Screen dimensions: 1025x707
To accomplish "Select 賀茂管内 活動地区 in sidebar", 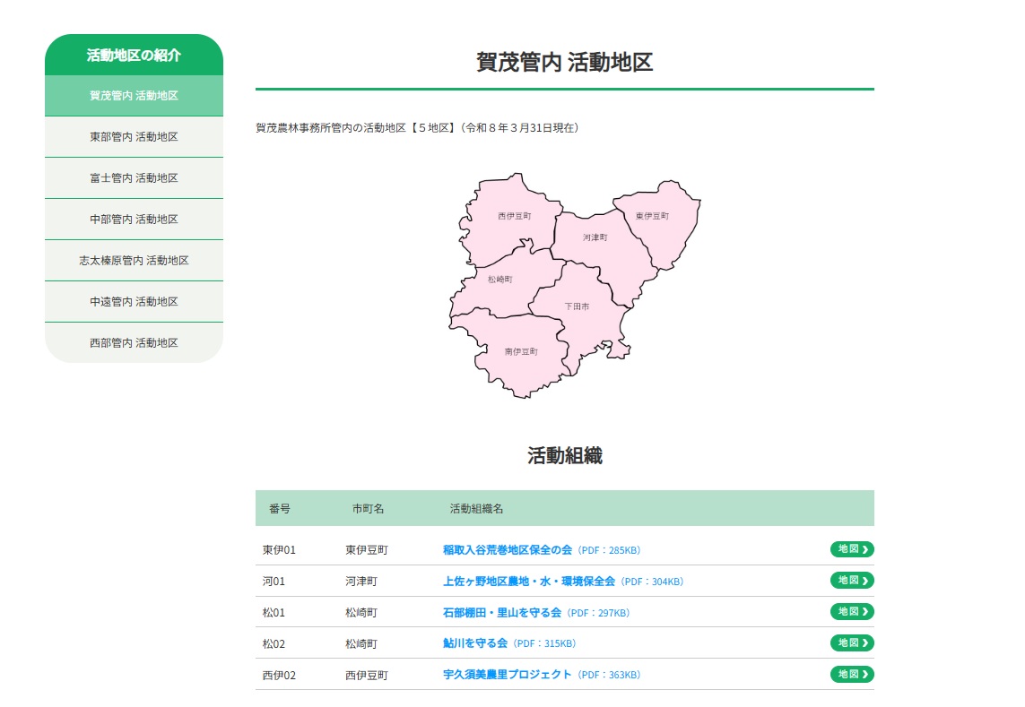I will pos(134,95).
